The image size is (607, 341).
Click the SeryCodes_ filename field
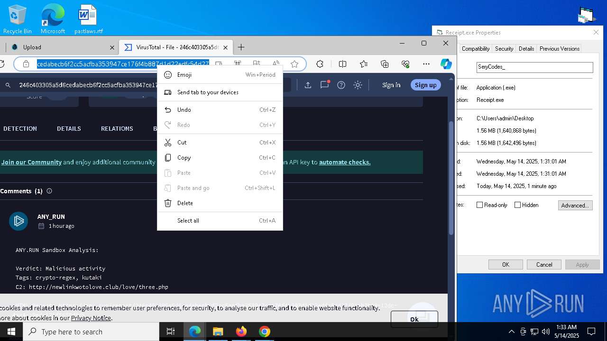click(x=534, y=67)
